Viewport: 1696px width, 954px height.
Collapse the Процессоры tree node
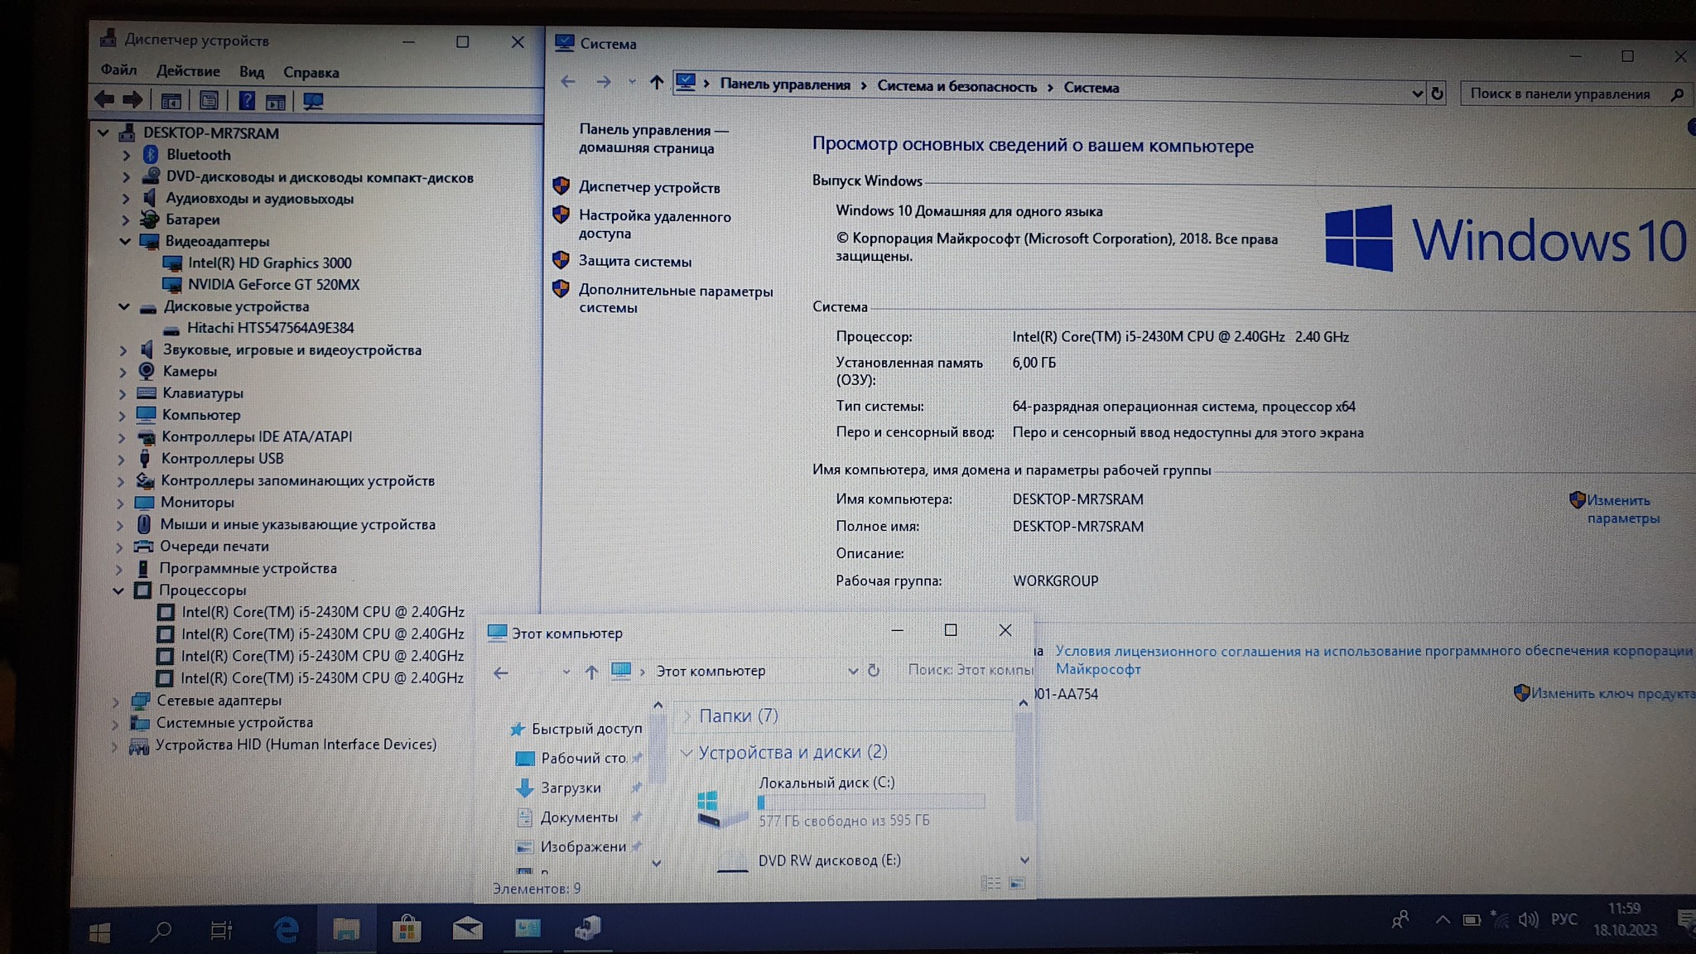click(x=118, y=590)
